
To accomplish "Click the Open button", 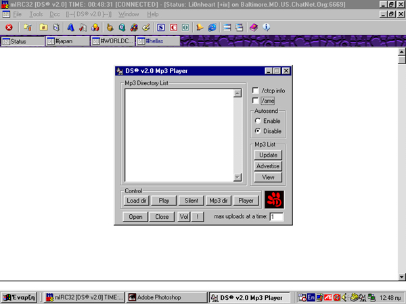I will [x=135, y=217].
